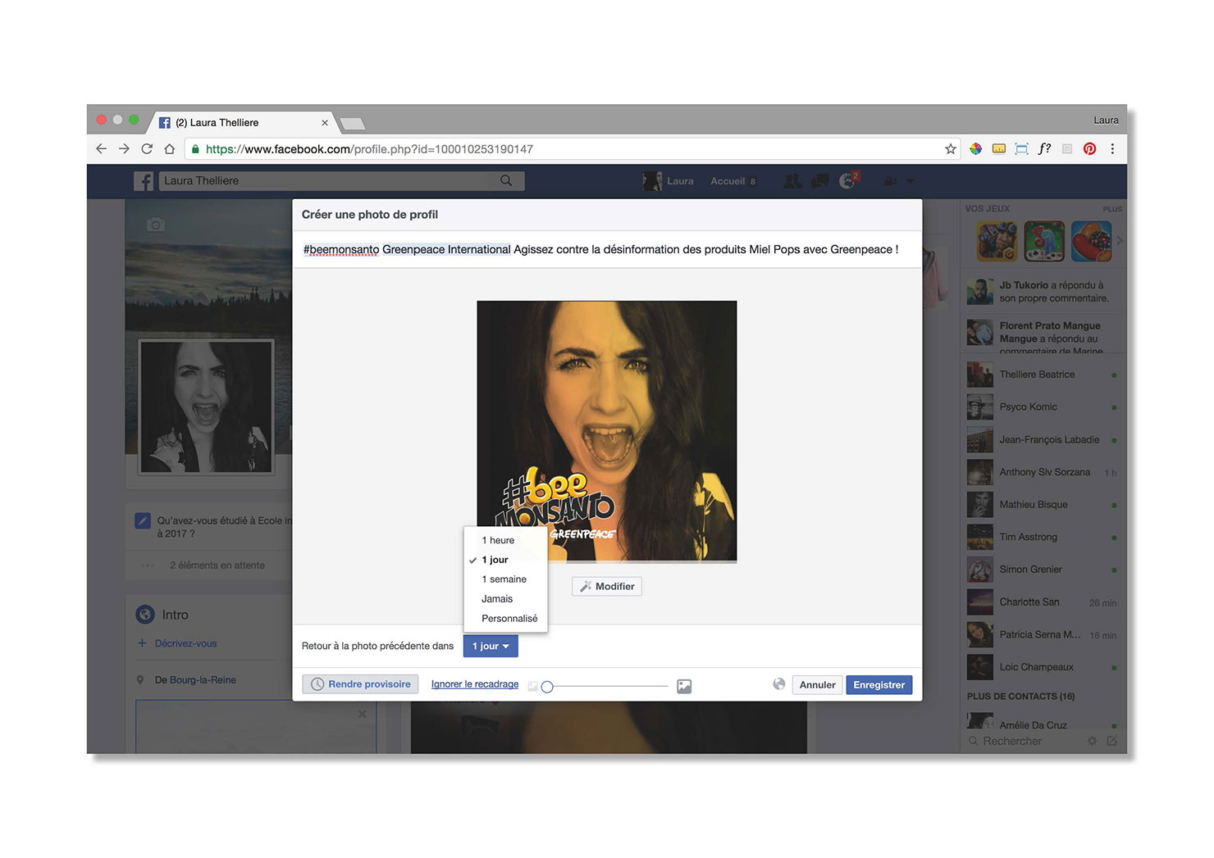Click the Pinterest extension icon
The image size is (1214, 858).
pyautogui.click(x=1089, y=149)
